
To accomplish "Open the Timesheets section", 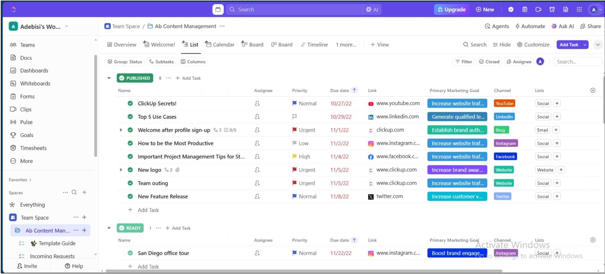I will tap(33, 148).
